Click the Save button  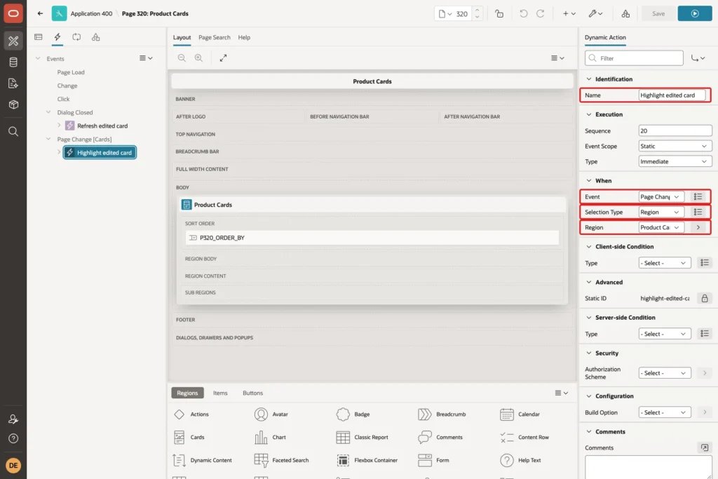(x=658, y=14)
